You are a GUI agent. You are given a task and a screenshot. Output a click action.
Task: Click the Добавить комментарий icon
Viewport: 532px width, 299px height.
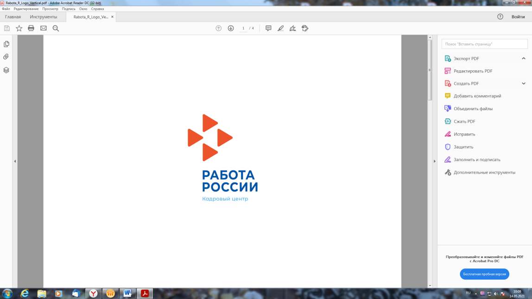click(x=448, y=96)
